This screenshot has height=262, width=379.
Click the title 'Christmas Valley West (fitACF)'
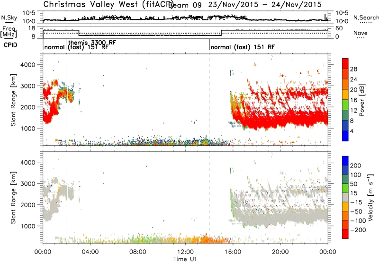(x=108, y=4)
